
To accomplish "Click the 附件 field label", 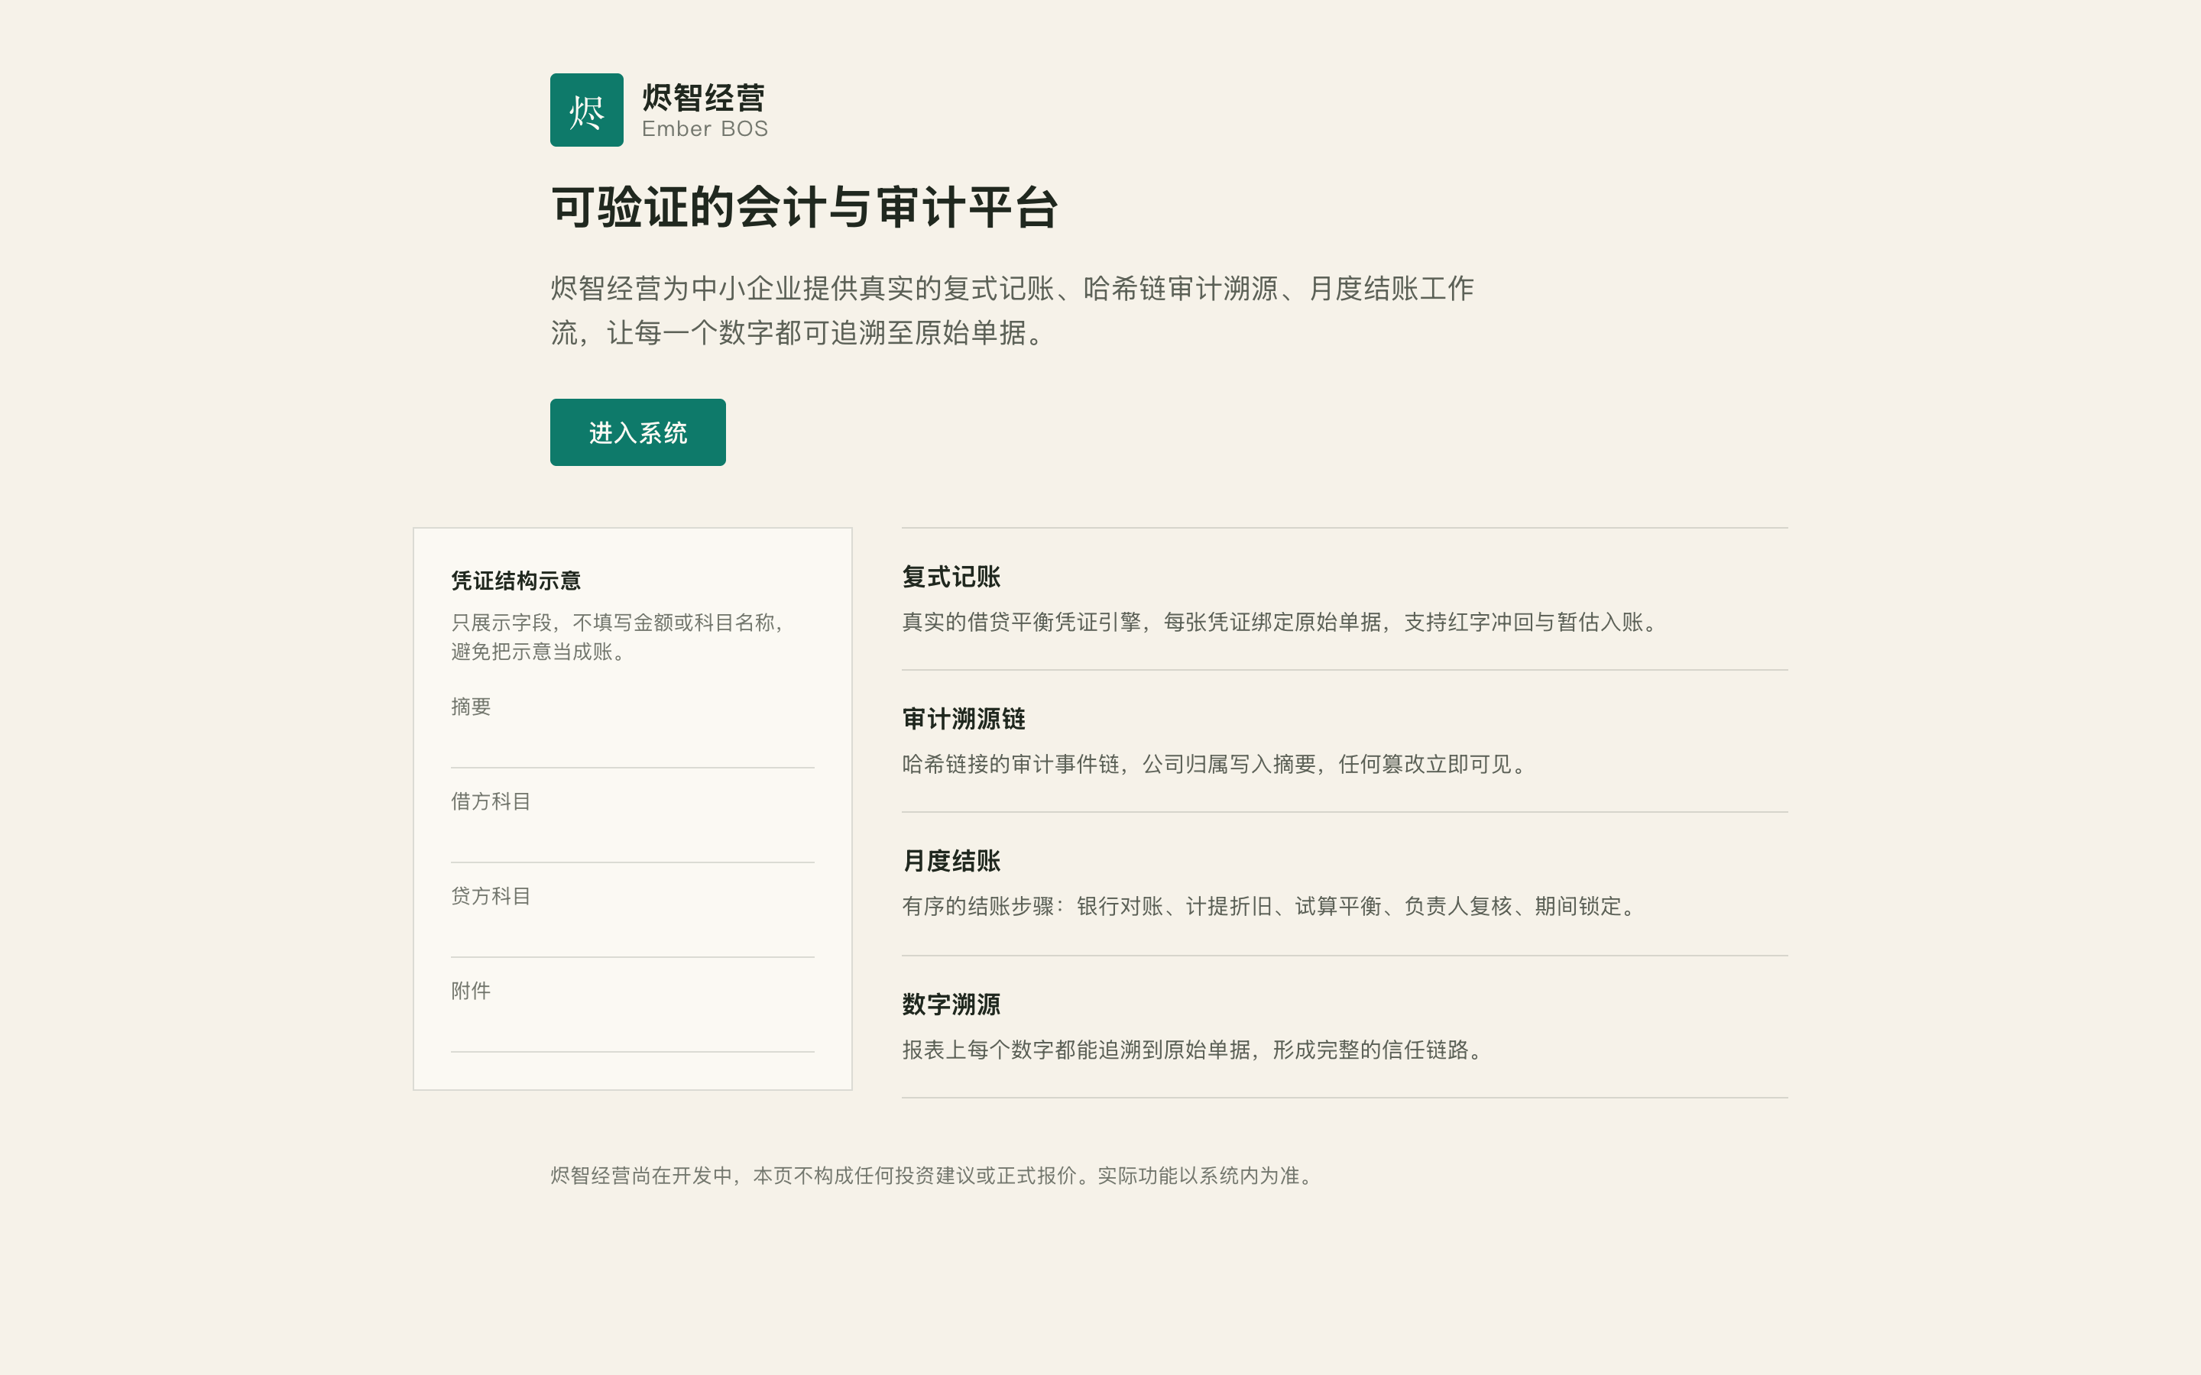I will (x=471, y=990).
